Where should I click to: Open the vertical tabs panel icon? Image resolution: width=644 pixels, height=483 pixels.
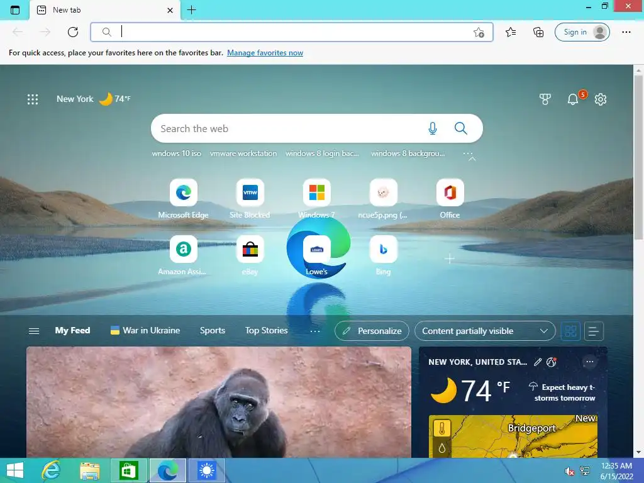click(15, 10)
